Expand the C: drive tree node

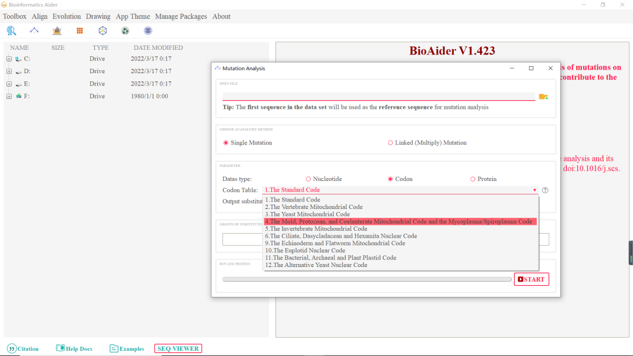click(9, 59)
